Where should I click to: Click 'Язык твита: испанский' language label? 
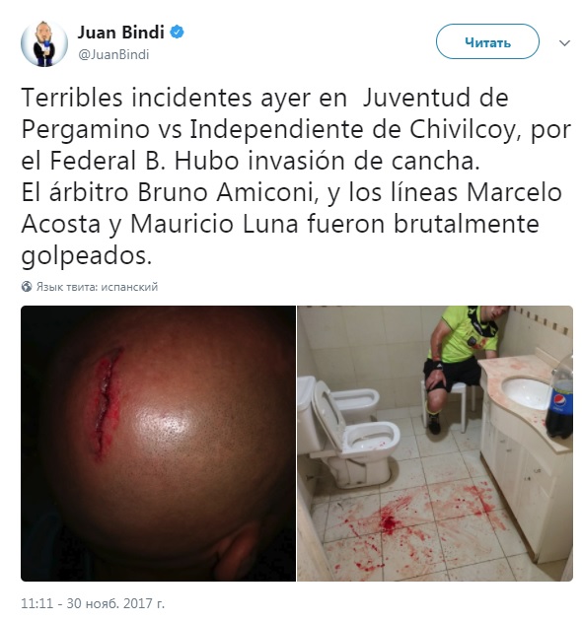(97, 287)
